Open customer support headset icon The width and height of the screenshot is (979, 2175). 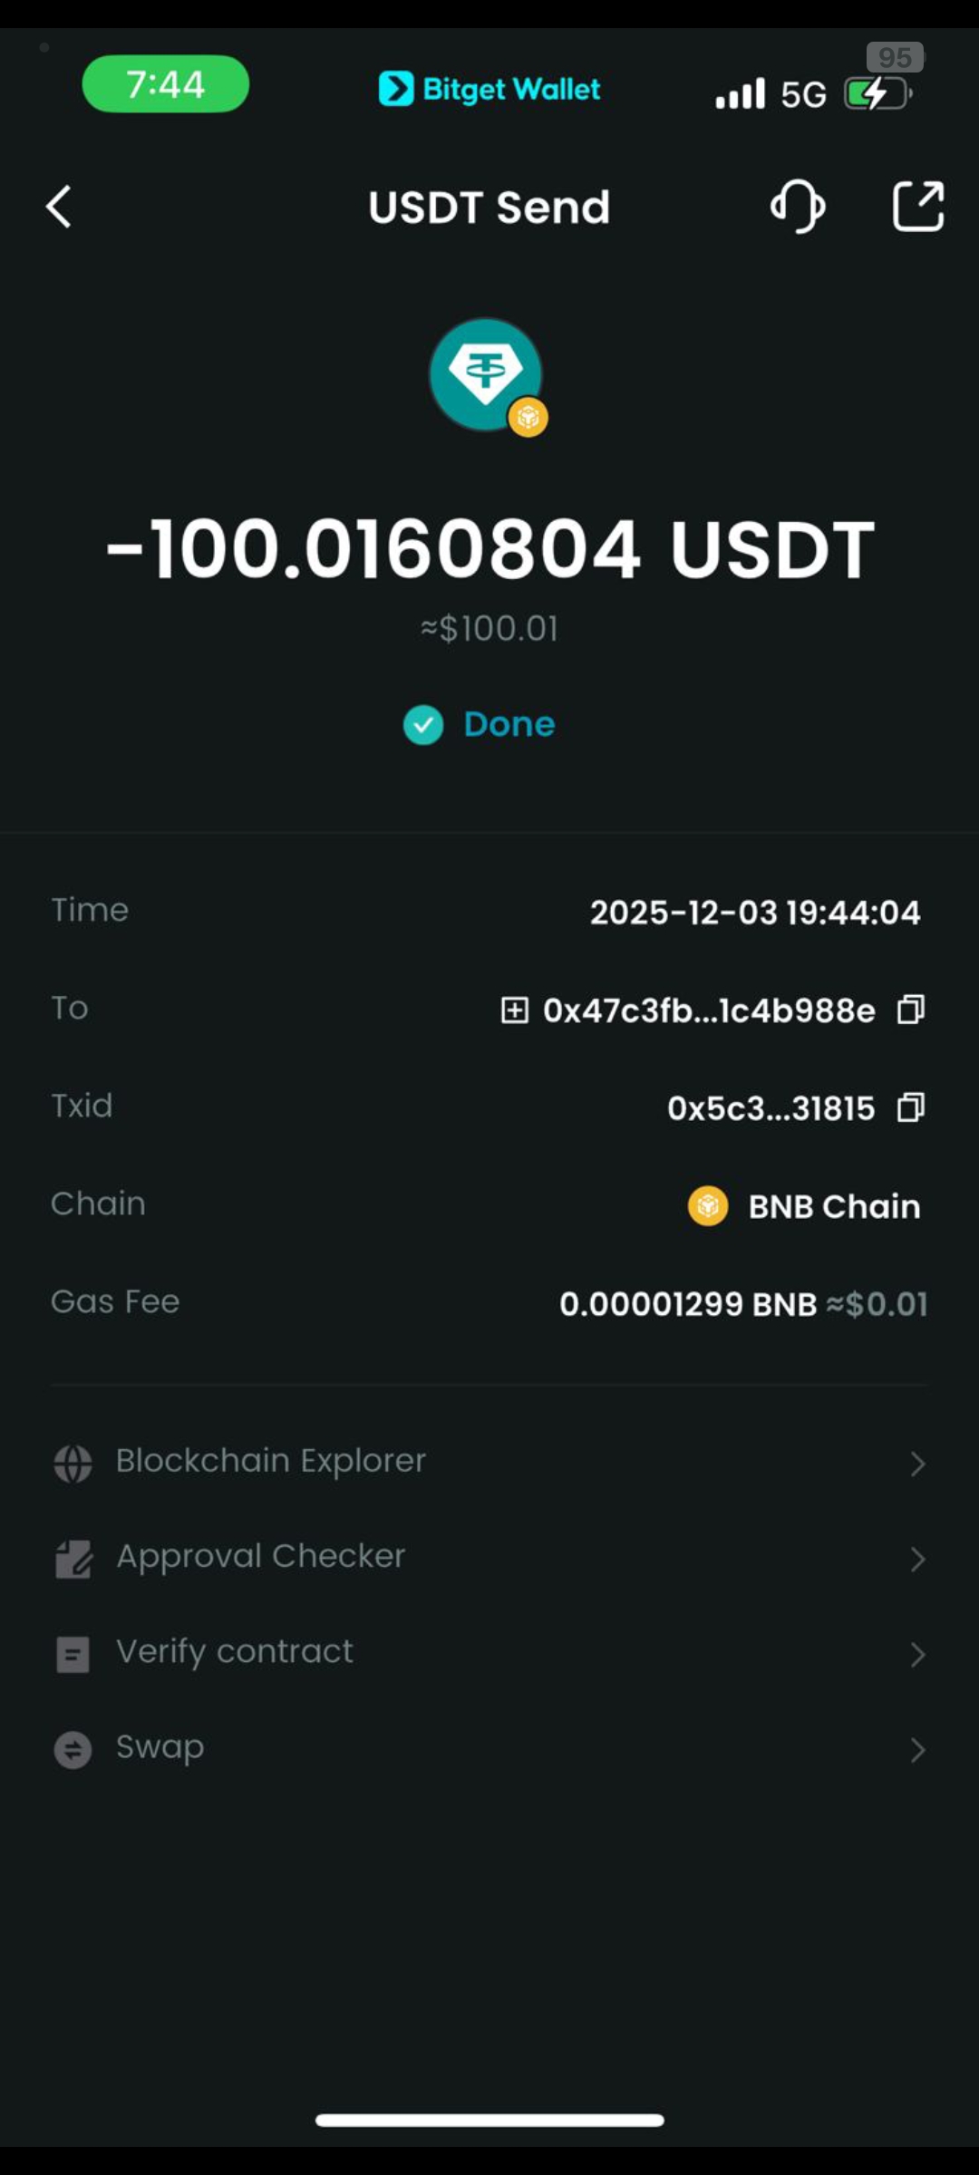(798, 207)
